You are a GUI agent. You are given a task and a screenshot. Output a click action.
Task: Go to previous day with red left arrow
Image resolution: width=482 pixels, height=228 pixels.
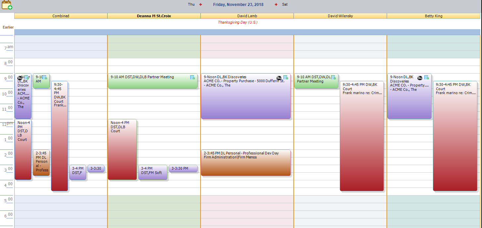(200, 5)
